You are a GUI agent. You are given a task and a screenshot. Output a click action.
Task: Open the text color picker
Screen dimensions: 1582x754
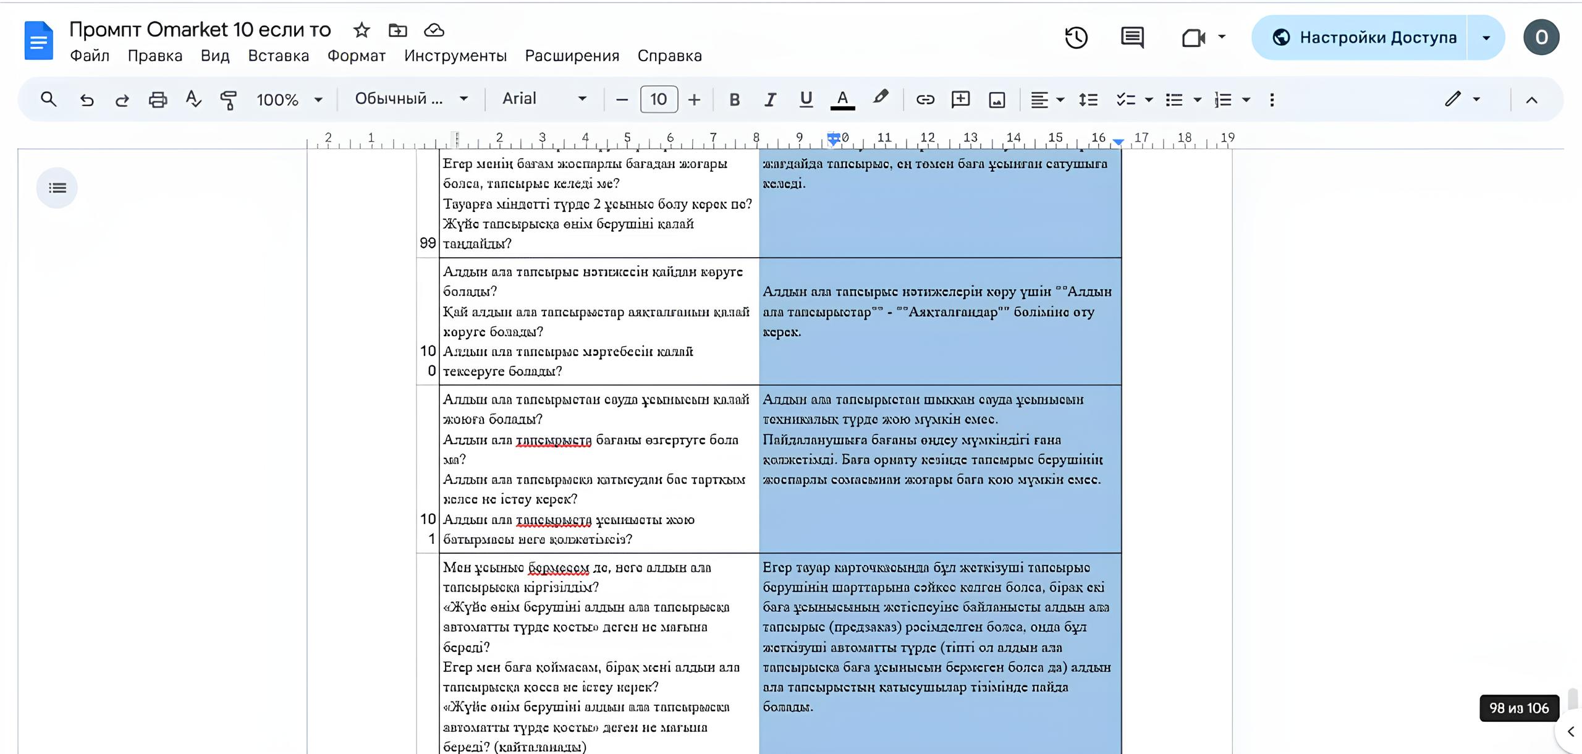click(842, 100)
